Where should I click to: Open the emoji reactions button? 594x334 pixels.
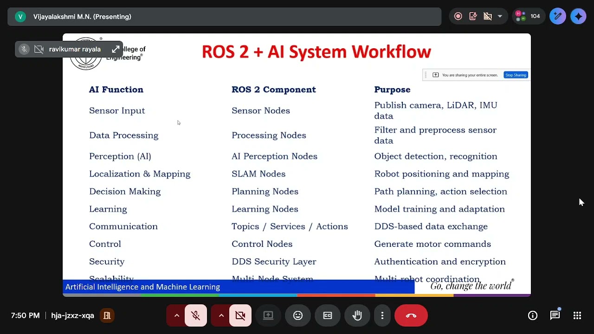pyautogui.click(x=298, y=315)
